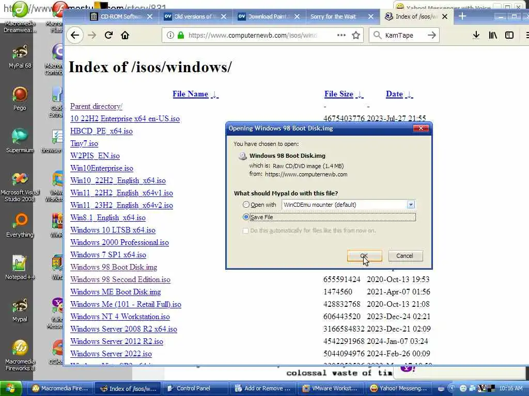Open Microsoft Visual Studio 2008 desktop icon
This screenshot has width=529, height=396.
pyautogui.click(x=20, y=187)
